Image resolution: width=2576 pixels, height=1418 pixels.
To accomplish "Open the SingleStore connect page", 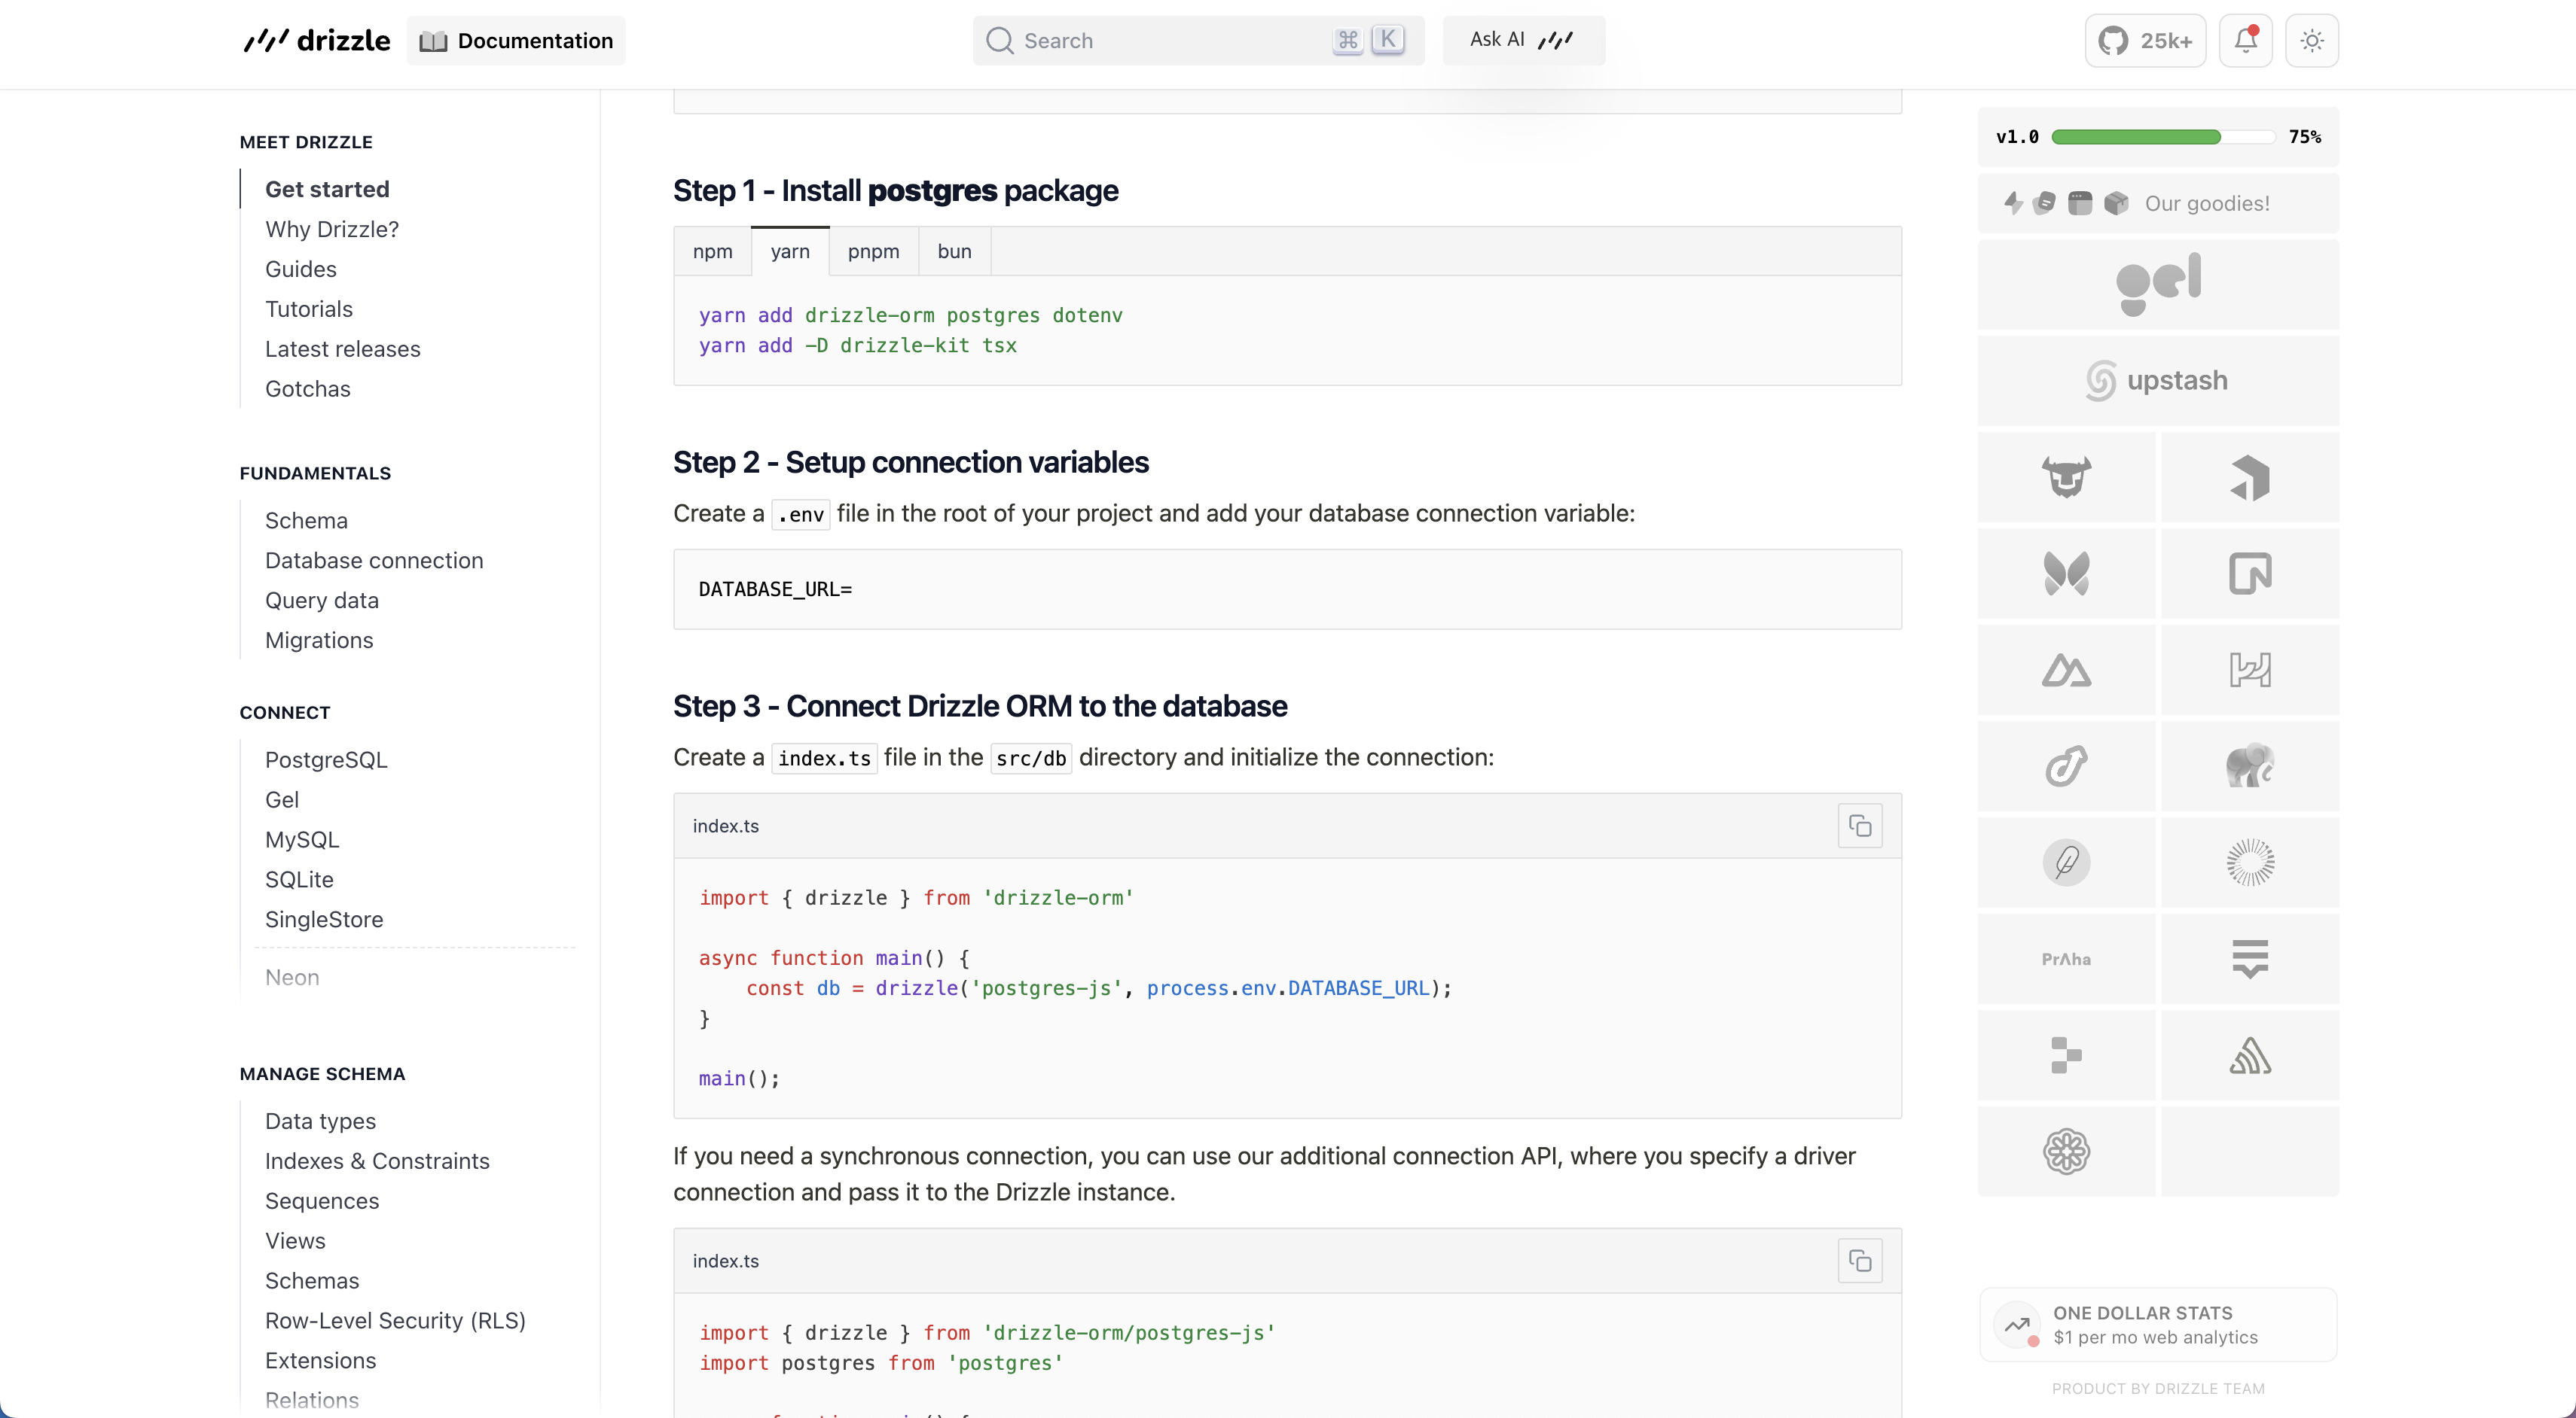I will [x=324, y=919].
